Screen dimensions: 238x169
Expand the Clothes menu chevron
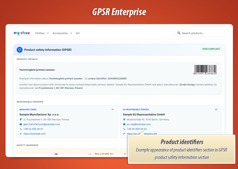(48, 33)
